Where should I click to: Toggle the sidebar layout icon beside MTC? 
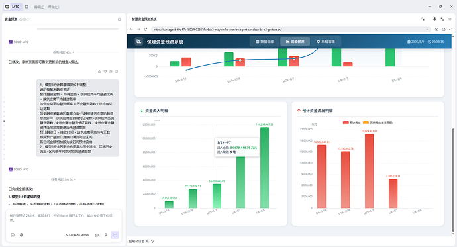(x=26, y=7)
